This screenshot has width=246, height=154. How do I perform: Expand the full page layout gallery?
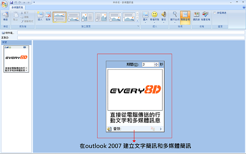click(x=137, y=21)
